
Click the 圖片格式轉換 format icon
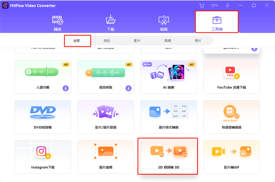[x=169, y=111]
